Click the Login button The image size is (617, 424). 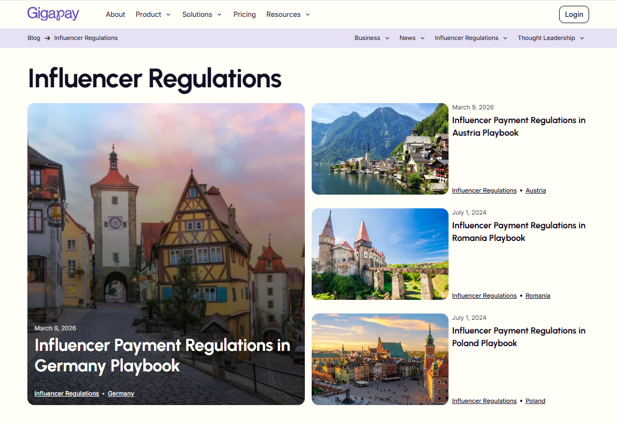[x=574, y=15]
